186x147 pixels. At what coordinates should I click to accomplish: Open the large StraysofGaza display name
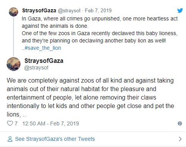tap(44, 61)
